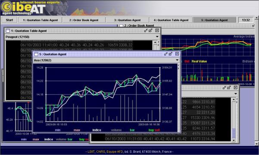Image resolution: width=259 pixels, height=155 pixels.
Task: Toggle the min series in Axa chart legend
Action: pyautogui.click(x=58, y=130)
